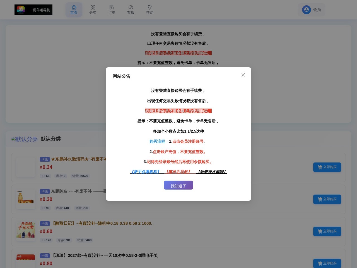This screenshot has width=357, height=268.
Task: Click the 购买流程 text in dialog
Action: coord(157,142)
